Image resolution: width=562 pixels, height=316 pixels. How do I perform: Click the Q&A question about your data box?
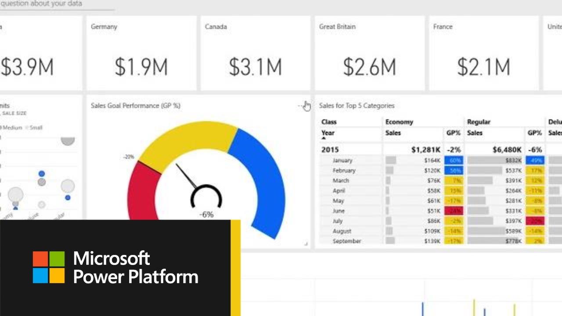point(57,4)
